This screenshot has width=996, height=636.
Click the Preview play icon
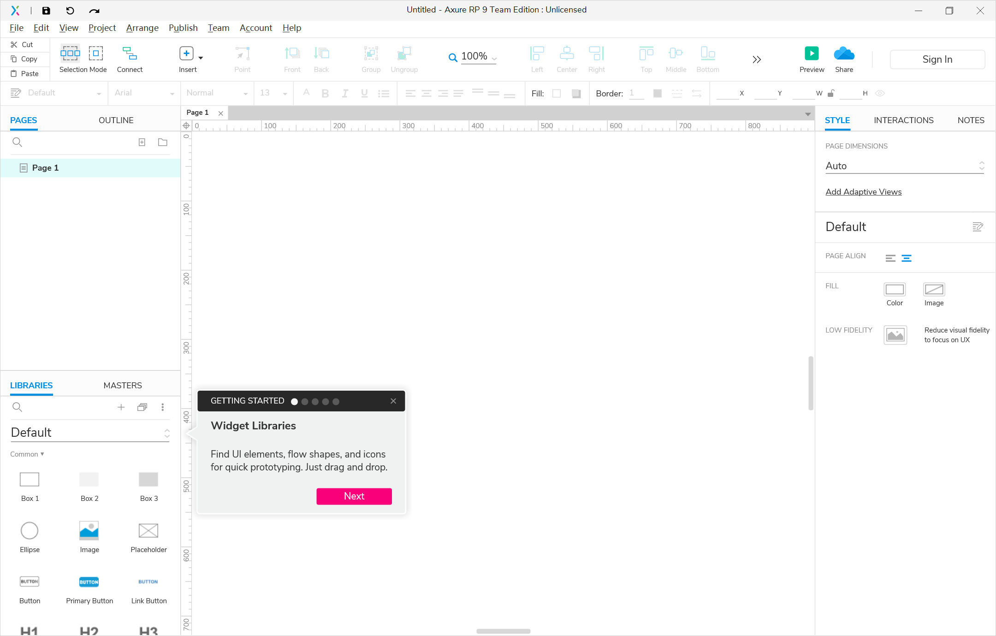point(812,53)
